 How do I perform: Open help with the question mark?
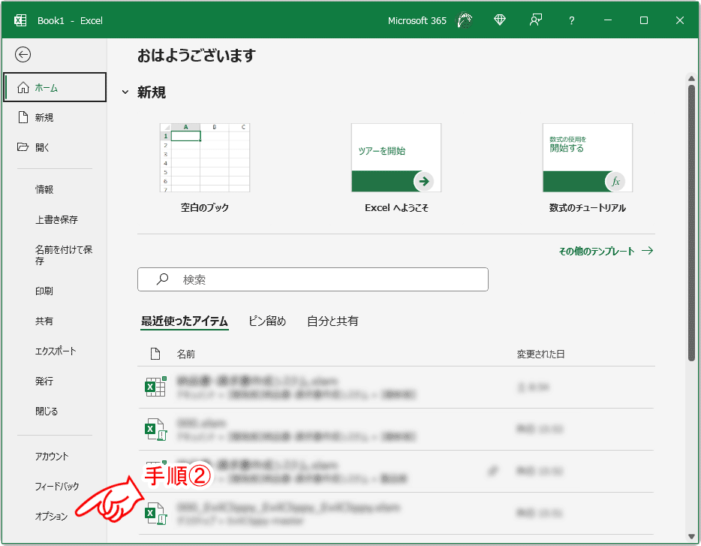pos(571,20)
